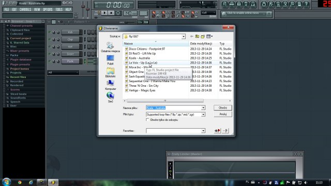Check Otwórz tylko do odczytu checkbox
Viewport: 331px width, 186px height.
(x=147, y=120)
